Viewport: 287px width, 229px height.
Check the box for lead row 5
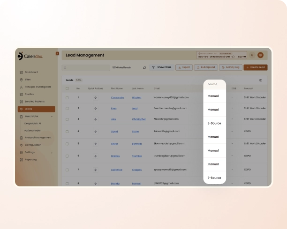[68, 144]
